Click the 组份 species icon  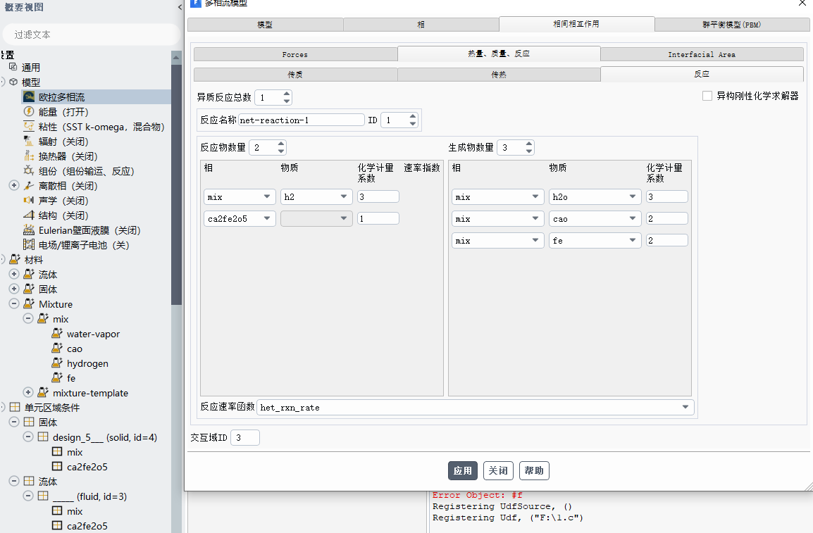29,171
